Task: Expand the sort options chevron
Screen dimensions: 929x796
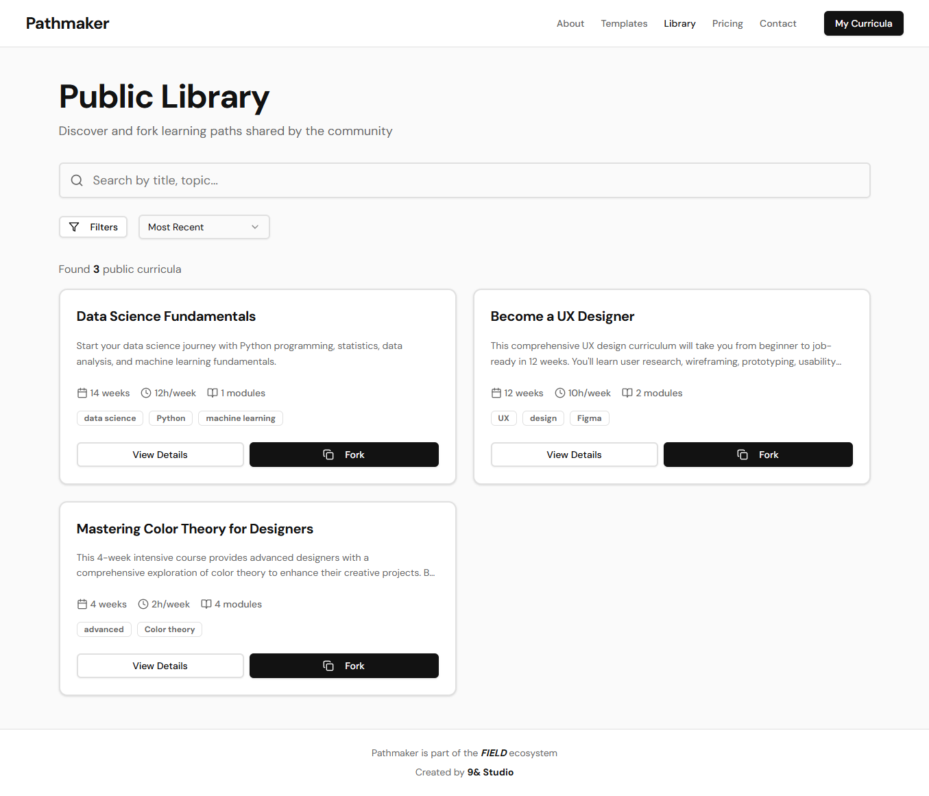Action: pos(254,227)
